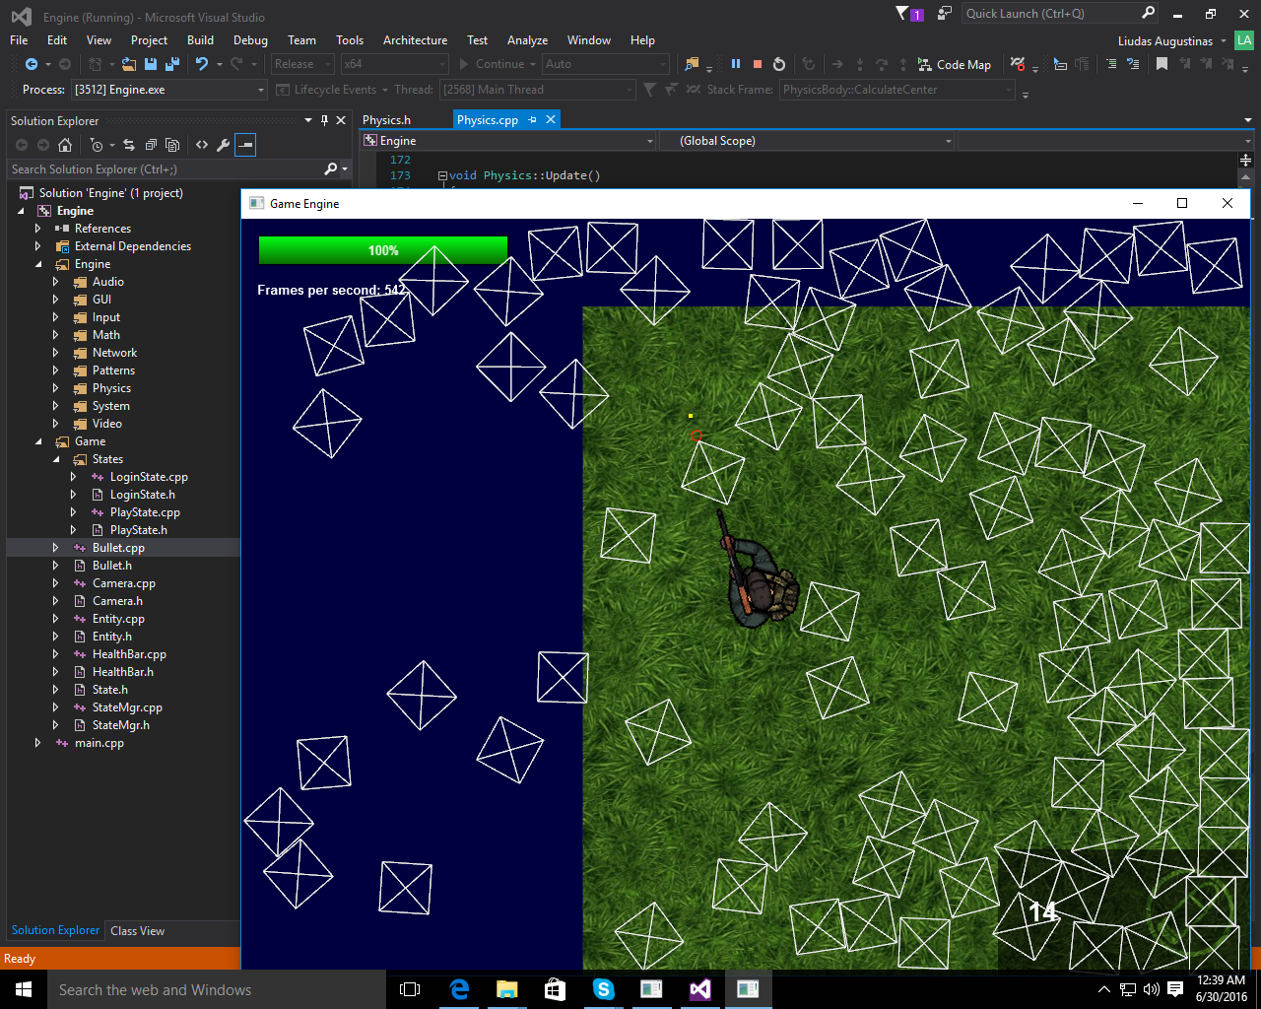The height and width of the screenshot is (1009, 1261).
Task: Open Properties wrench in Solution Explorer
Action: [224, 145]
